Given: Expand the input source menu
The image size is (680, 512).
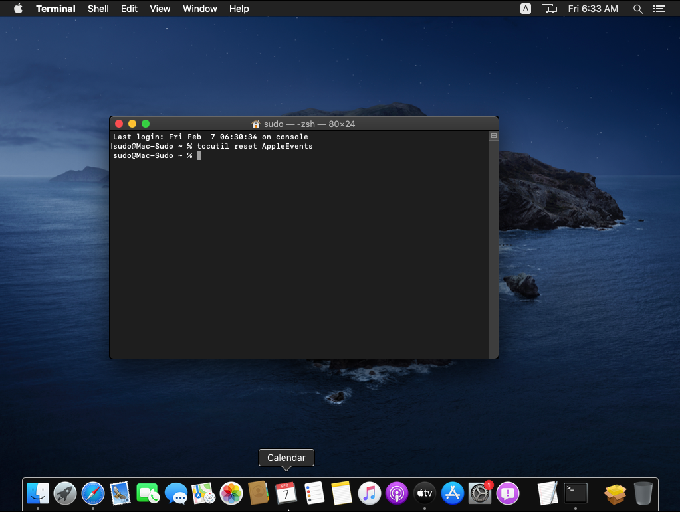Looking at the screenshot, I should click(526, 9).
